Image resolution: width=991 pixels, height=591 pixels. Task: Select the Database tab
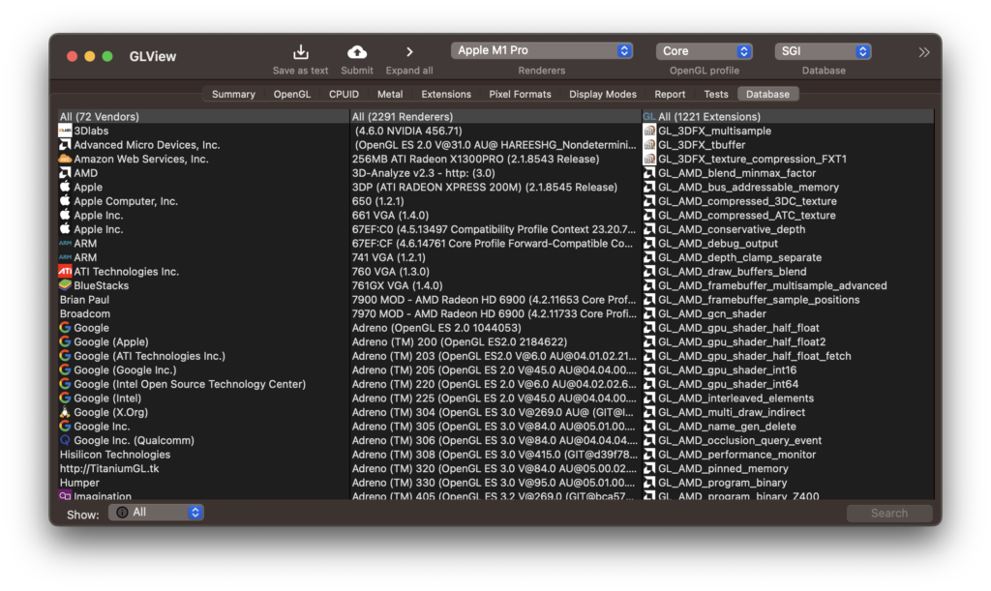point(767,94)
